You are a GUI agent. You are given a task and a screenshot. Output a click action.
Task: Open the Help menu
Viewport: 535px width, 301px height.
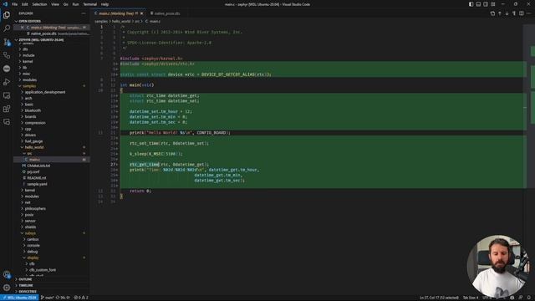[x=104, y=4]
